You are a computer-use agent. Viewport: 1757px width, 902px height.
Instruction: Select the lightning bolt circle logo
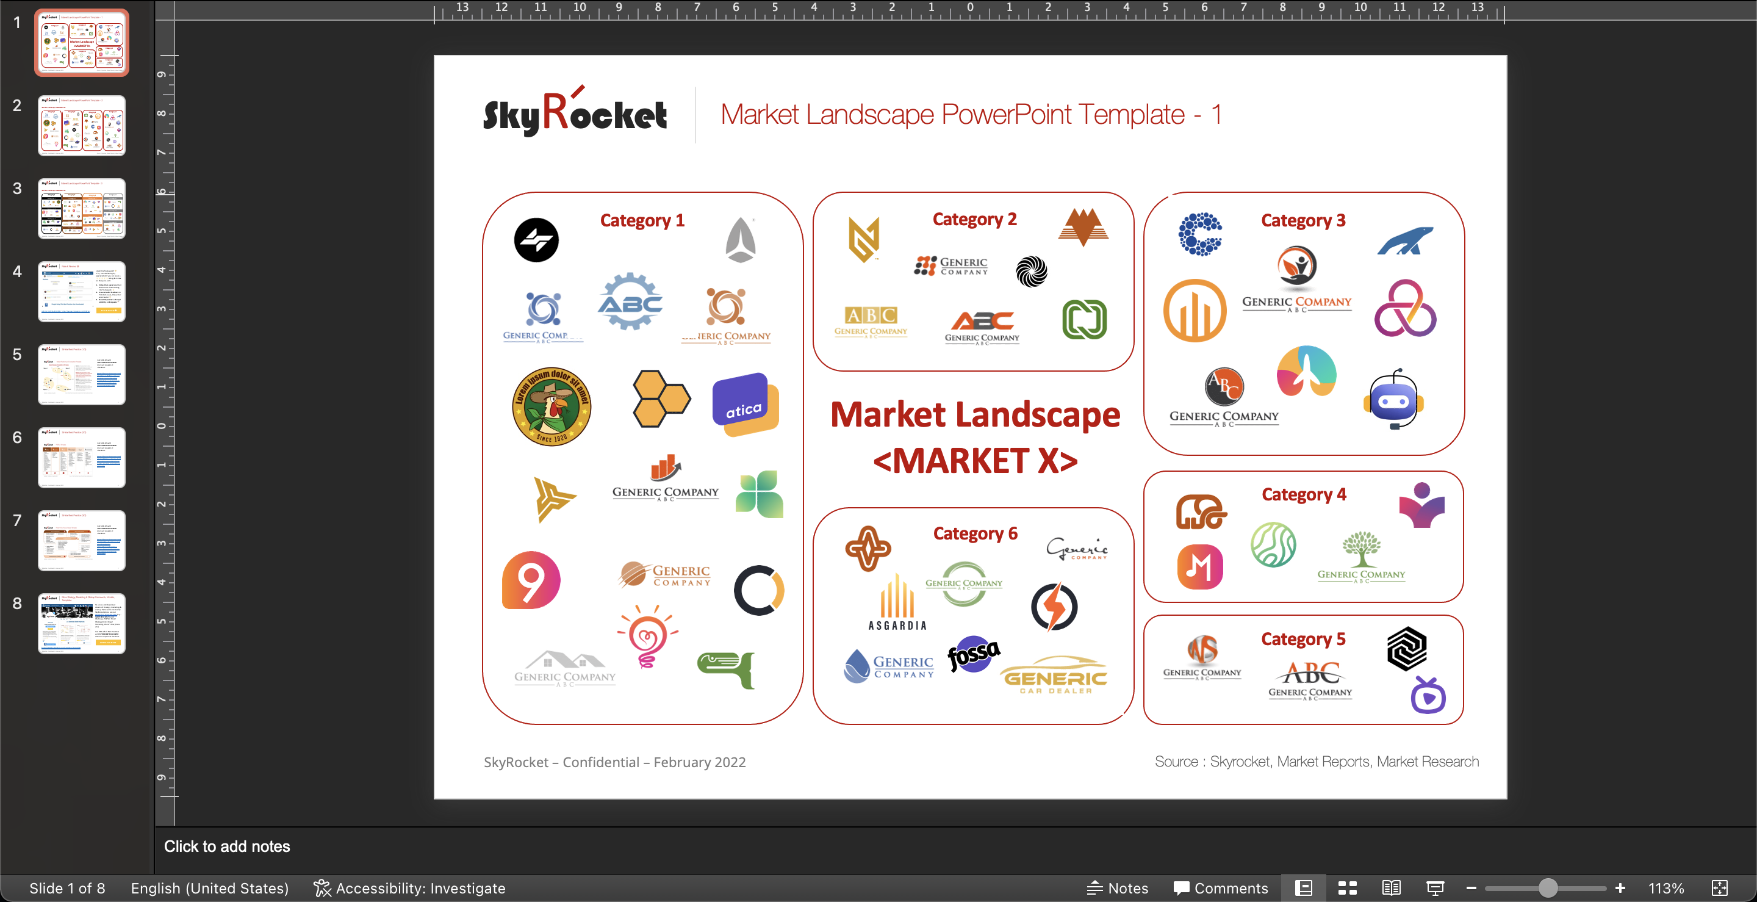tap(1054, 606)
